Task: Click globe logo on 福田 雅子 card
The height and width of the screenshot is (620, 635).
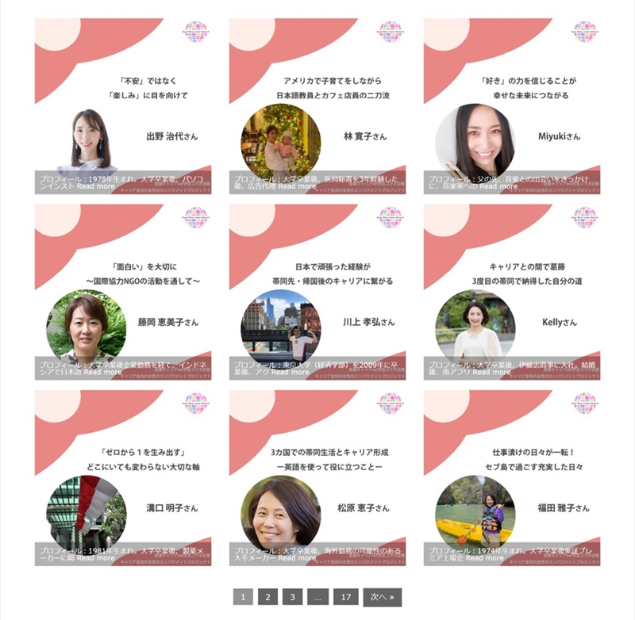Action: [585, 404]
